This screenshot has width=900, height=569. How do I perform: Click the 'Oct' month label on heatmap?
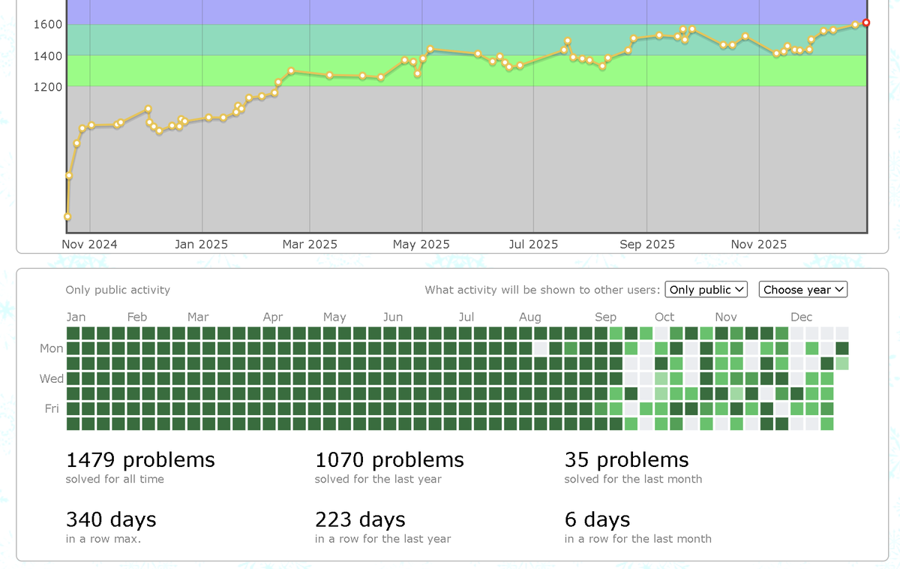pos(664,317)
